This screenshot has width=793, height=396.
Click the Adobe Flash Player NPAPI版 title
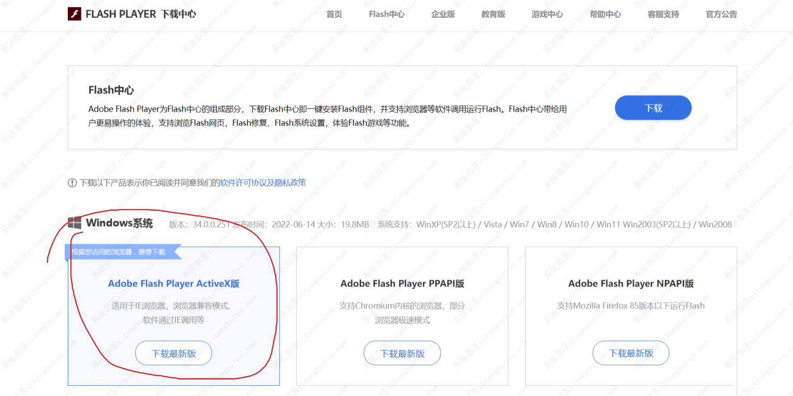tap(631, 284)
